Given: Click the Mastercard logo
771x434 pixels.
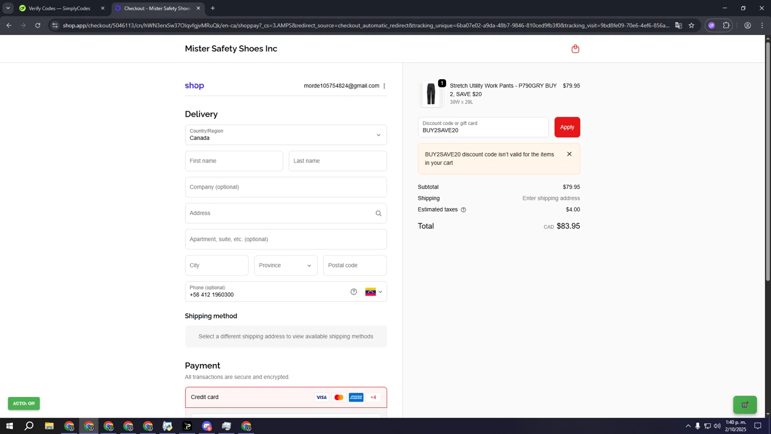Looking at the screenshot, I should (x=339, y=397).
